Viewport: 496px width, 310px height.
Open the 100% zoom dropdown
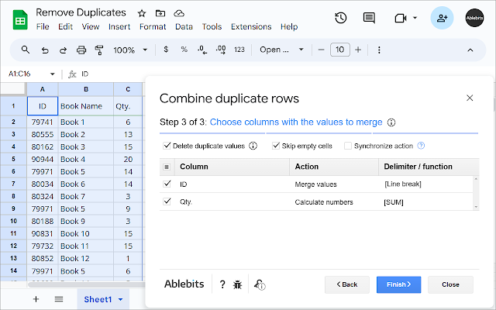click(x=129, y=50)
